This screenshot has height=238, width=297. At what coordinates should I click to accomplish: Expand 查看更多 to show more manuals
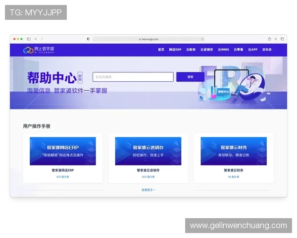pos(148,190)
